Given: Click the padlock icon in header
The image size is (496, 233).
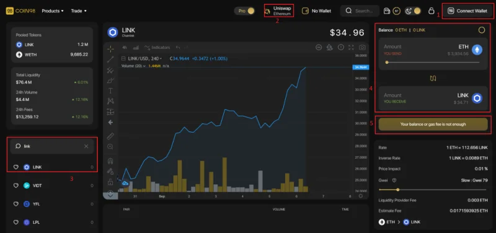Looking at the screenshot, I should click(x=431, y=11).
